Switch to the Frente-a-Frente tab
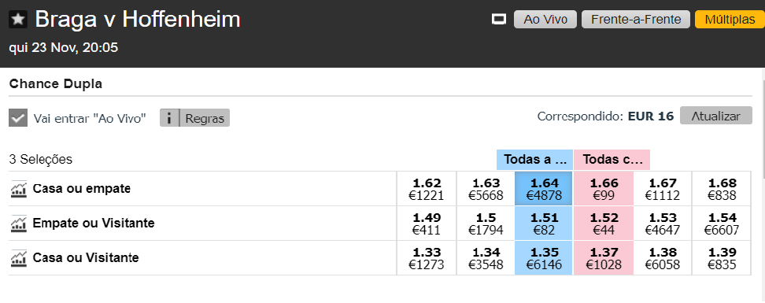The width and height of the screenshot is (765, 303). coord(636,20)
